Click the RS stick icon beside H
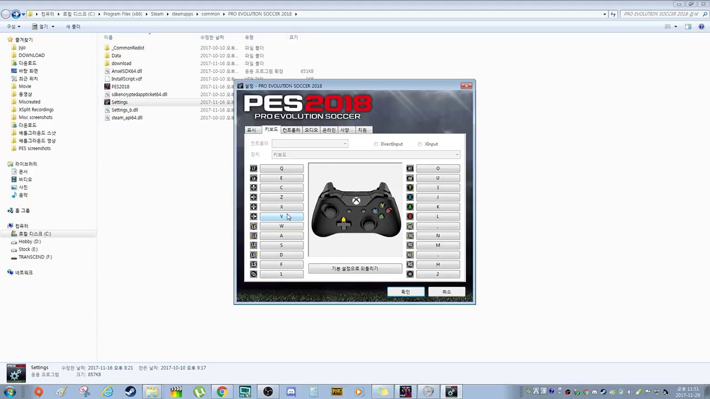This screenshot has height=399, width=710. 410,264
